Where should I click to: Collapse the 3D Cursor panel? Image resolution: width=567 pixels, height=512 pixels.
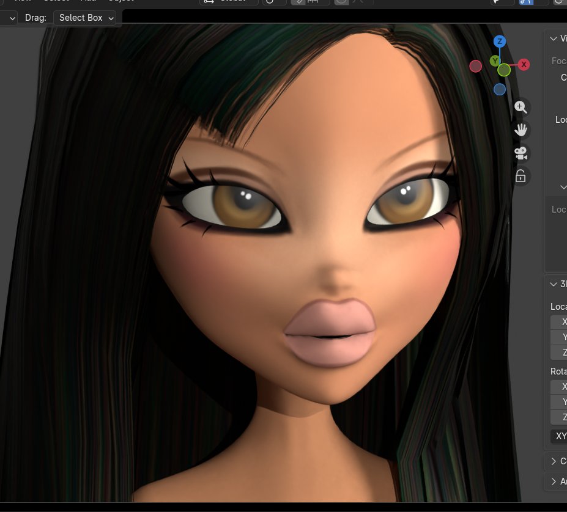click(x=554, y=284)
